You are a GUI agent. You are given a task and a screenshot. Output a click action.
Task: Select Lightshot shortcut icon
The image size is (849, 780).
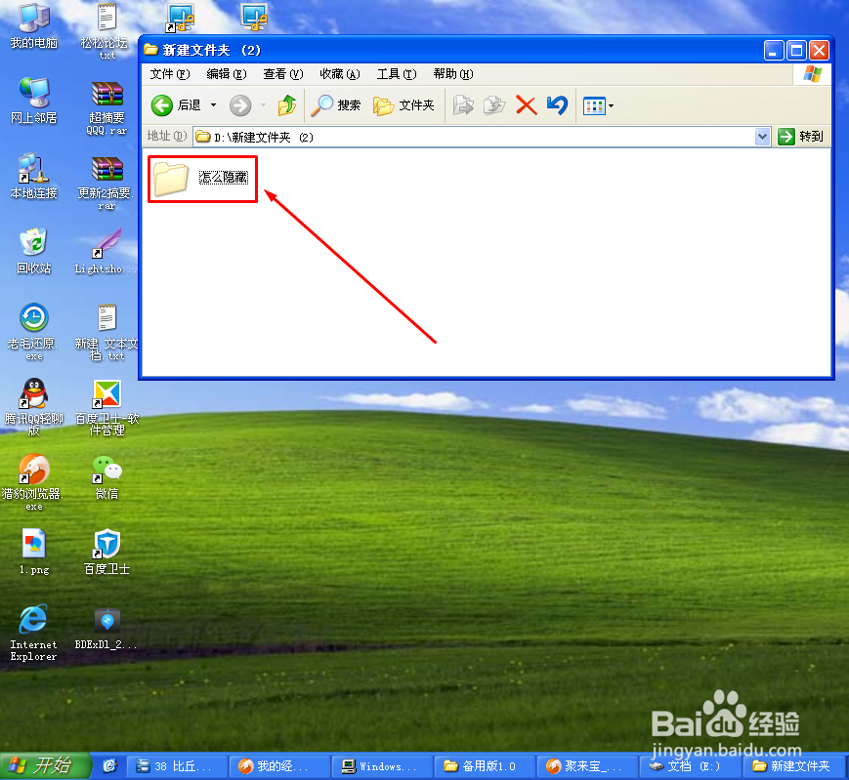106,251
